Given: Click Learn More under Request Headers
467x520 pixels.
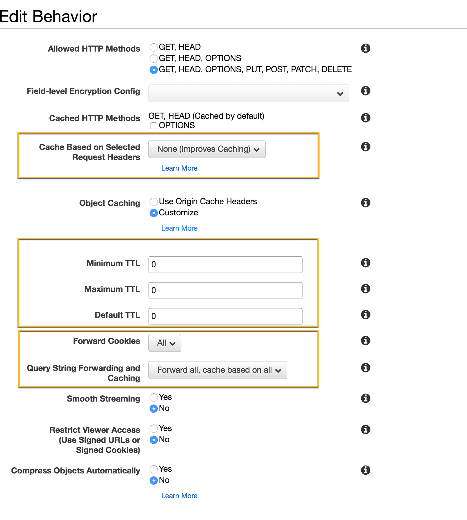Looking at the screenshot, I should 179,168.
